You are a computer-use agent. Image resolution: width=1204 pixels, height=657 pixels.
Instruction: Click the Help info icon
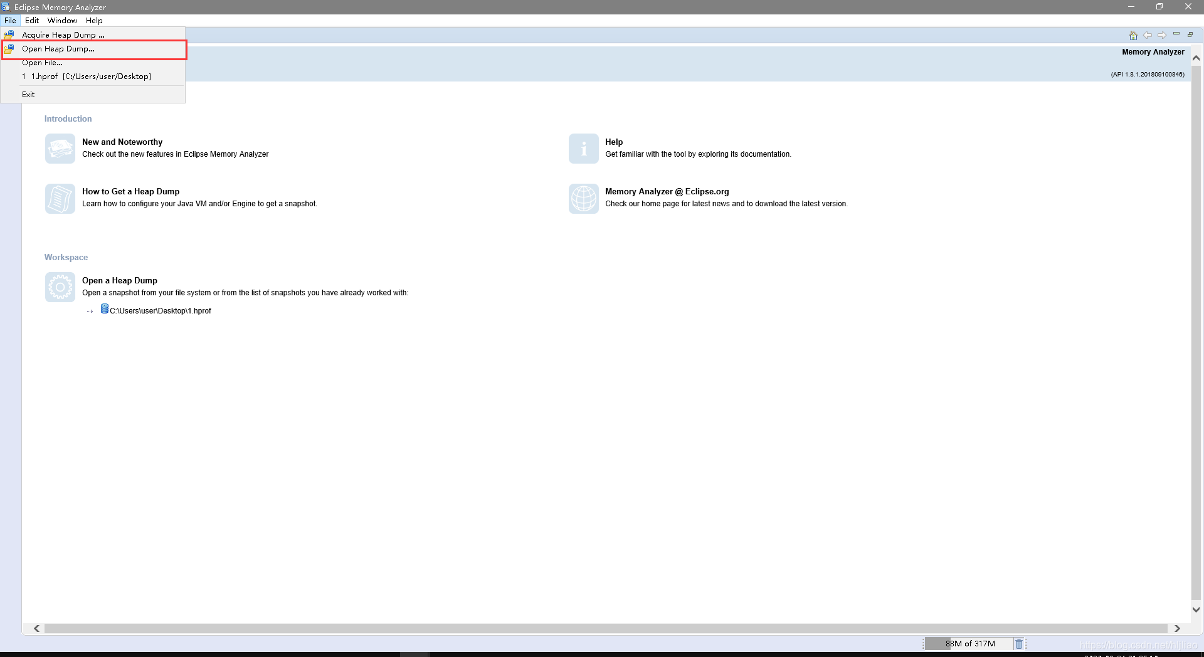click(584, 149)
